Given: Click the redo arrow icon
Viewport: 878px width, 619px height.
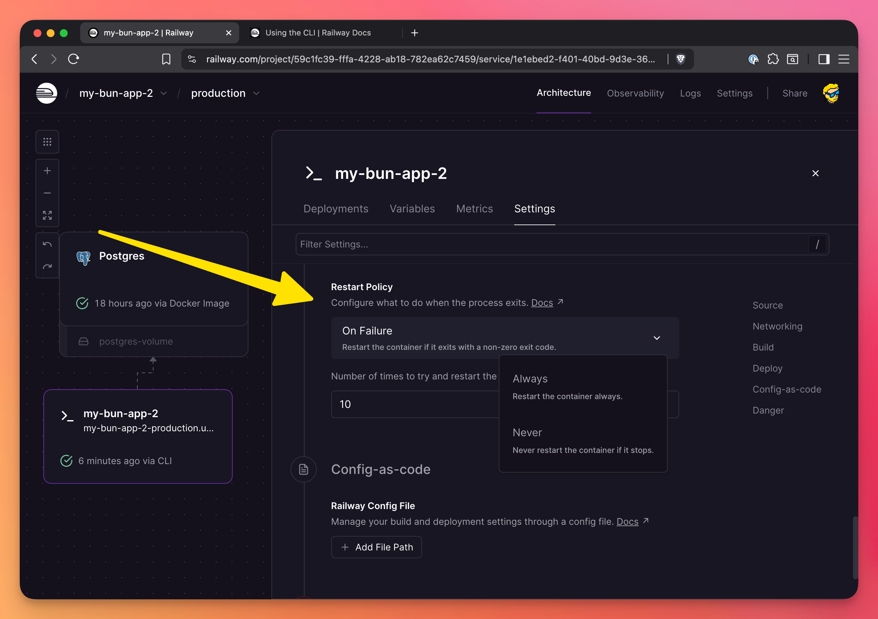Looking at the screenshot, I should [x=47, y=267].
